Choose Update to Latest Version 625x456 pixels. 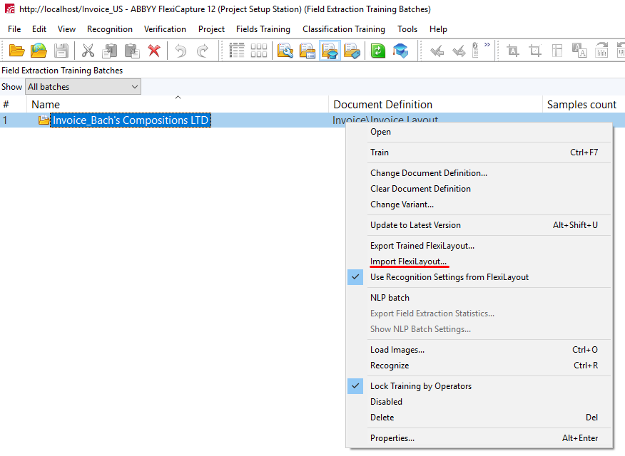(479, 225)
